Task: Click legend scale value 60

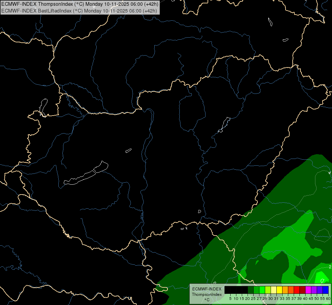Action: click(328, 299)
